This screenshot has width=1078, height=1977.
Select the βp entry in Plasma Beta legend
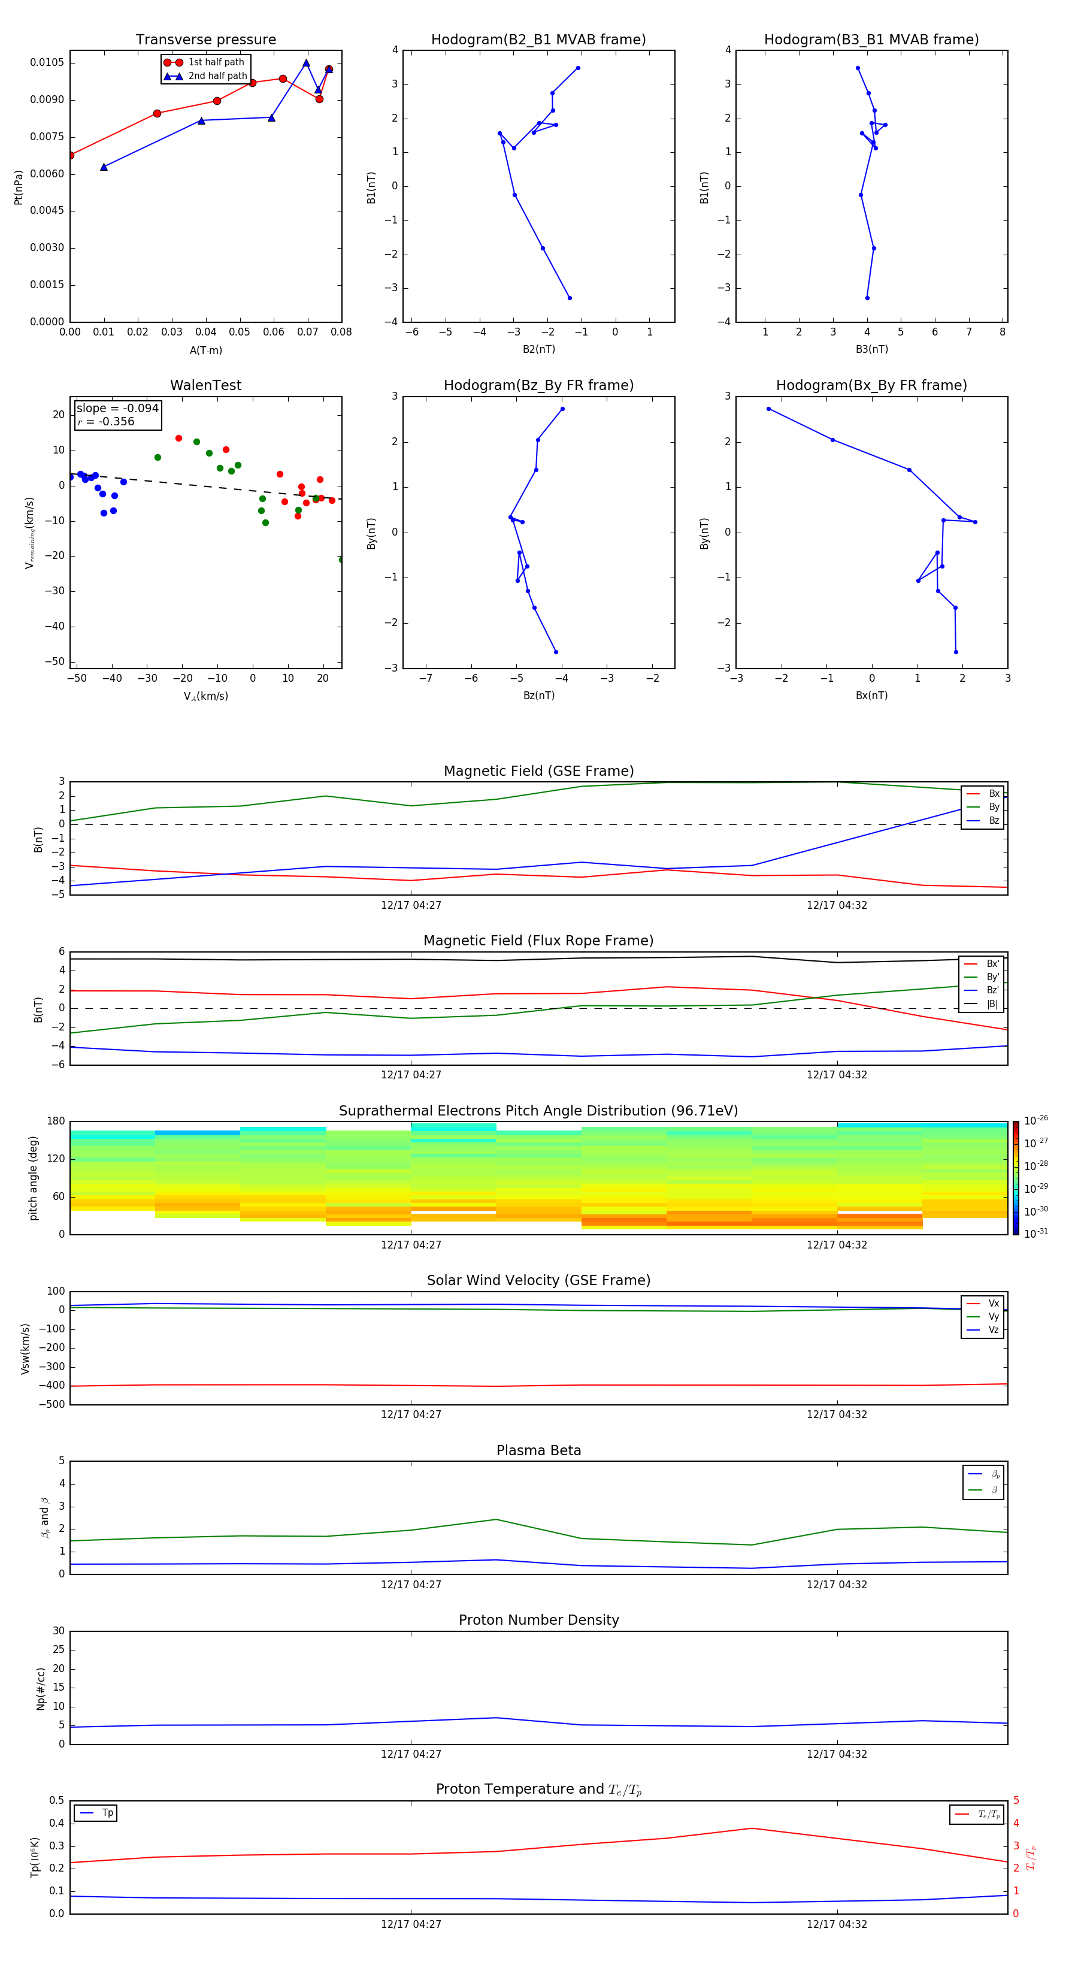tap(983, 1474)
